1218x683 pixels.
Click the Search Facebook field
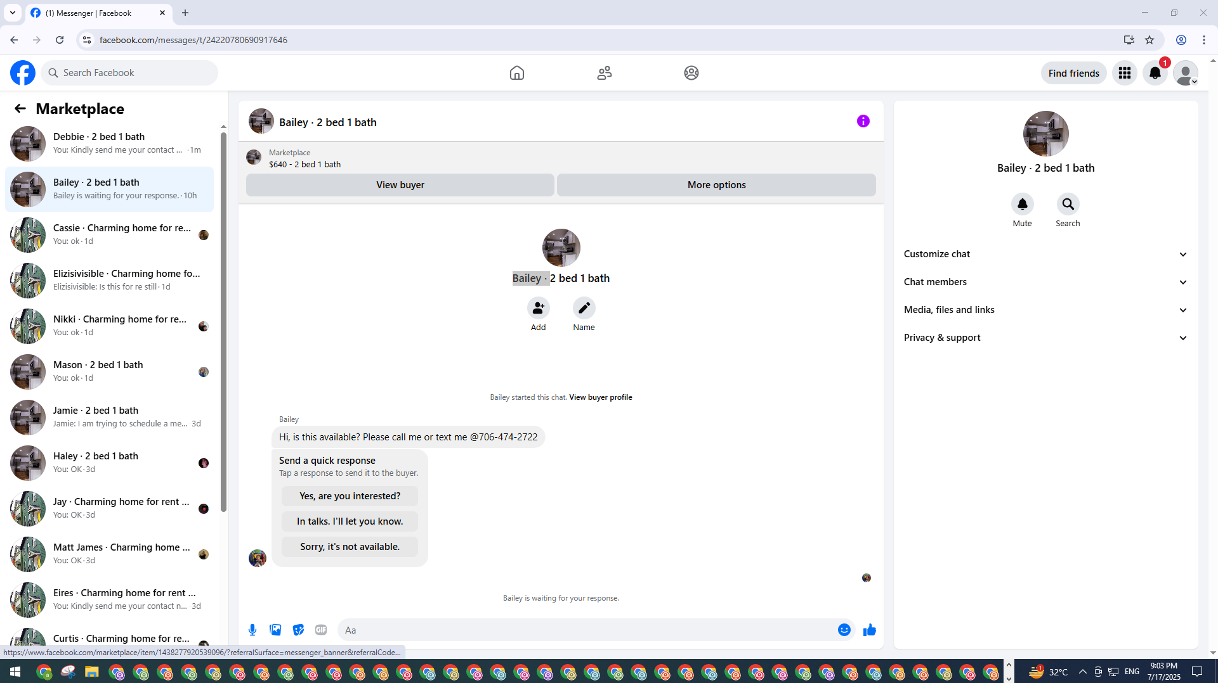click(130, 73)
